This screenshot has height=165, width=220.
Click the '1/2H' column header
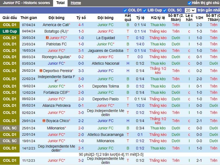[x=199, y=18]
